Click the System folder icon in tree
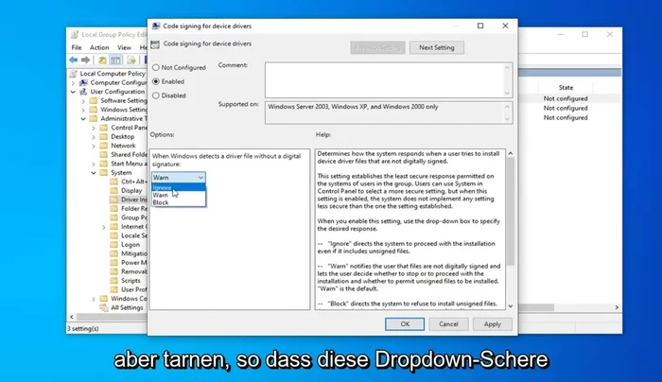This screenshot has height=382, width=662. pyautogui.click(x=104, y=173)
